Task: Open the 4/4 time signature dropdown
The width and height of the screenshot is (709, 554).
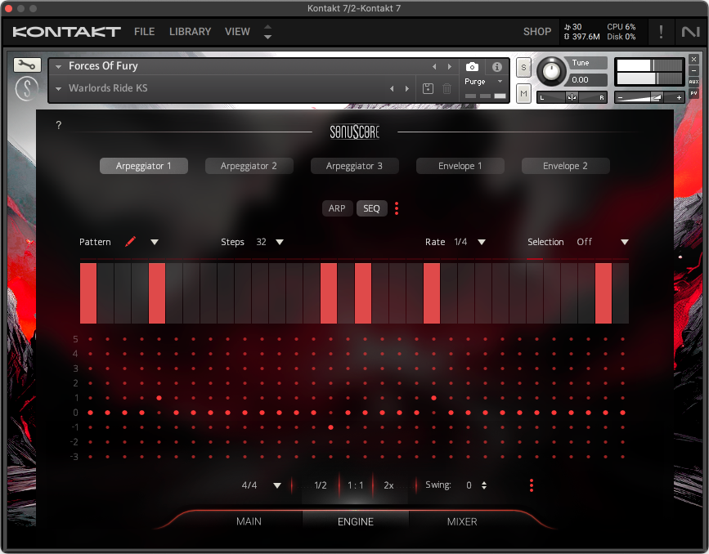Action: click(277, 485)
